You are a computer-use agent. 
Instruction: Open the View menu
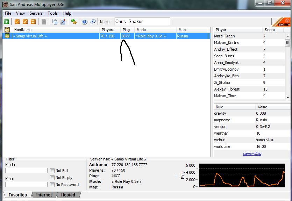click(20, 13)
